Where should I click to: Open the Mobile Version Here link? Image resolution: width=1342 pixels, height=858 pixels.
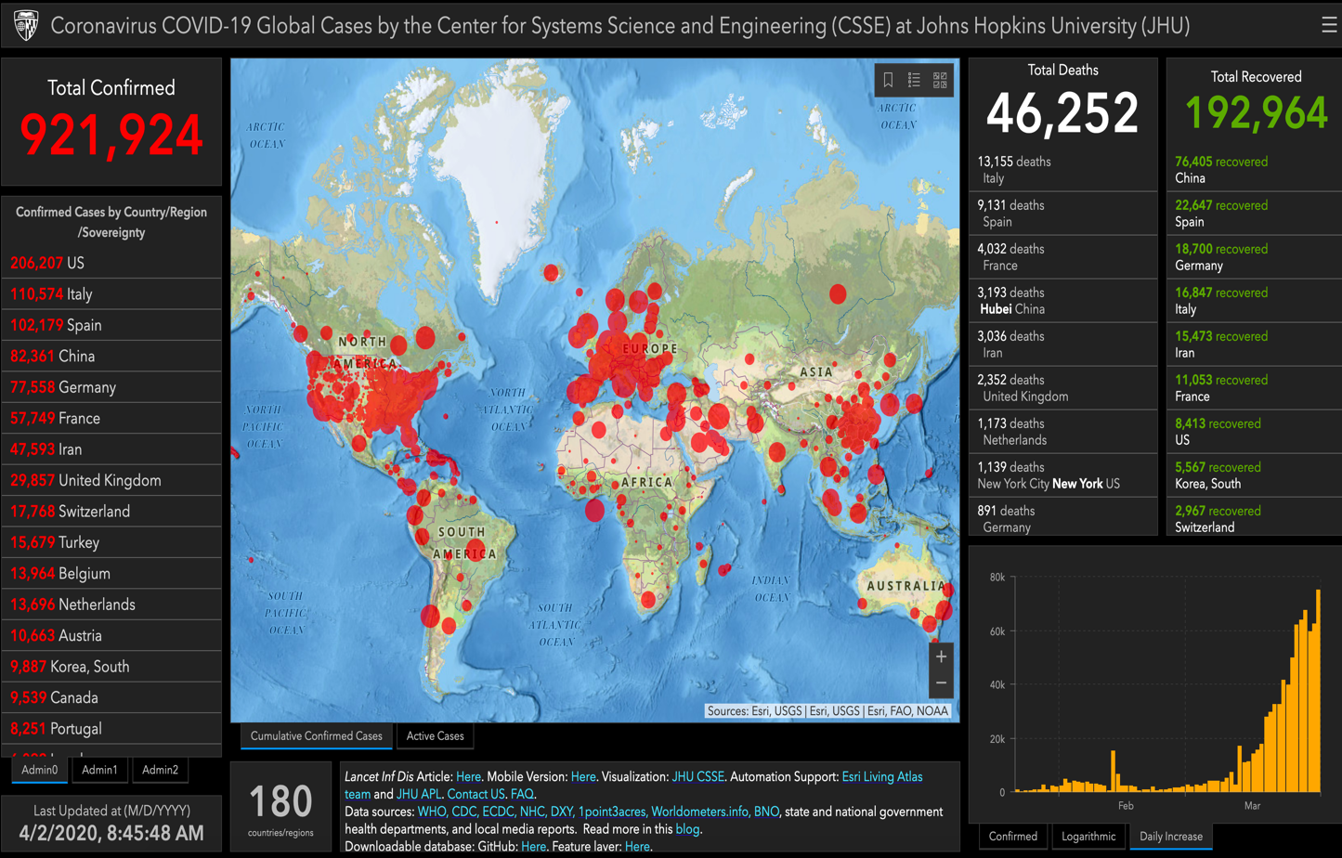pyautogui.click(x=583, y=776)
